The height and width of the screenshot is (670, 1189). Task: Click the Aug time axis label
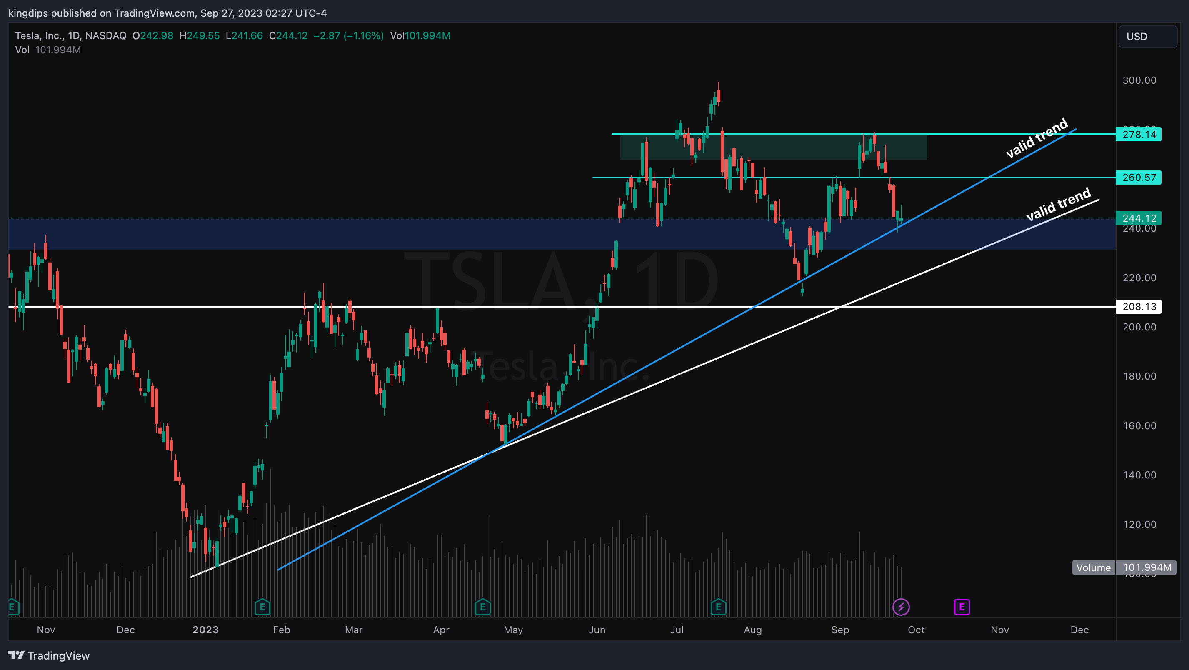pos(752,630)
